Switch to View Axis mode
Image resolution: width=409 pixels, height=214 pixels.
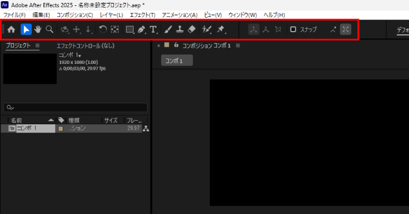[278, 29]
